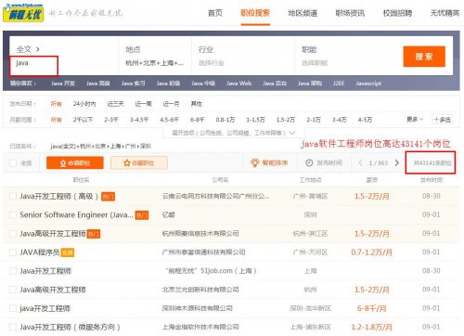
Task: Expand 更多 salary options
Action: pos(415,120)
